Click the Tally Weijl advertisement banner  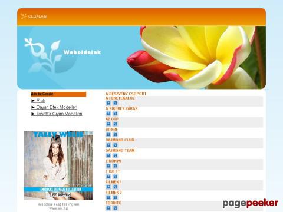[58, 165]
